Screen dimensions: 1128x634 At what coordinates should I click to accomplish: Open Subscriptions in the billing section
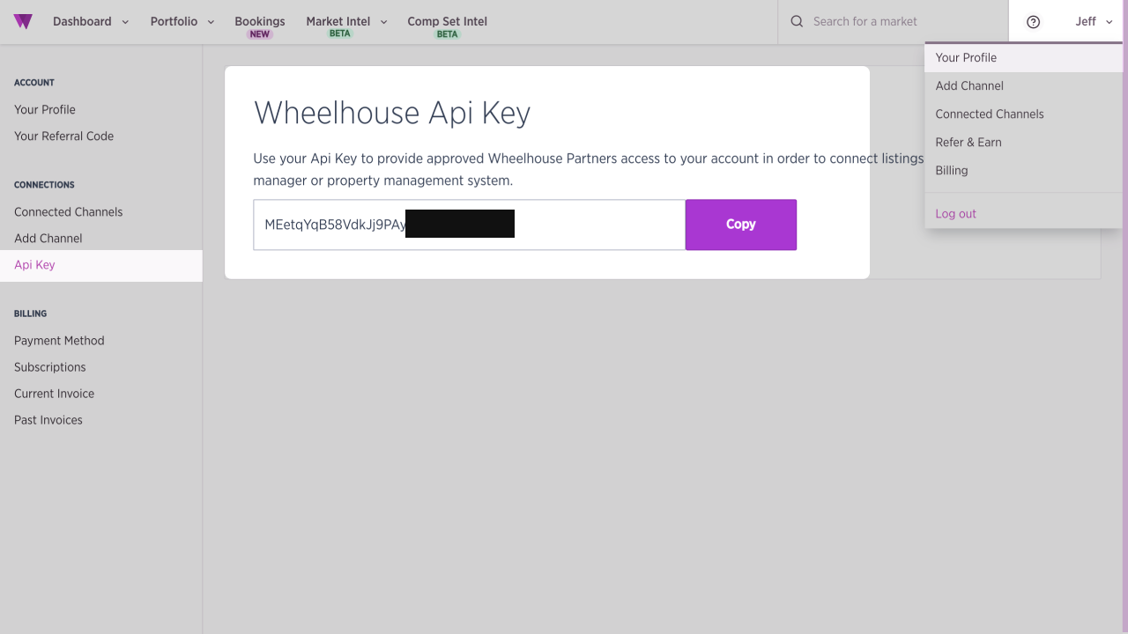pyautogui.click(x=50, y=367)
